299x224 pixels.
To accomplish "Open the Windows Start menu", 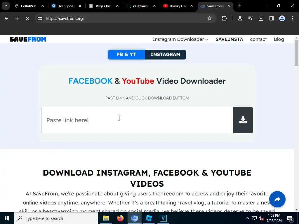I will click(7, 218).
